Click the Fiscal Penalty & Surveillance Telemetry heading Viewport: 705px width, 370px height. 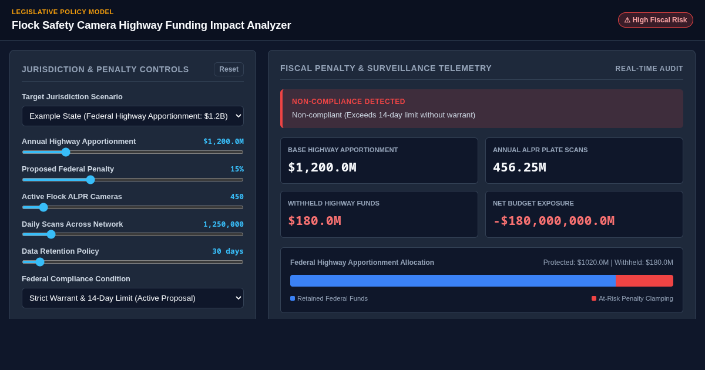click(x=386, y=68)
